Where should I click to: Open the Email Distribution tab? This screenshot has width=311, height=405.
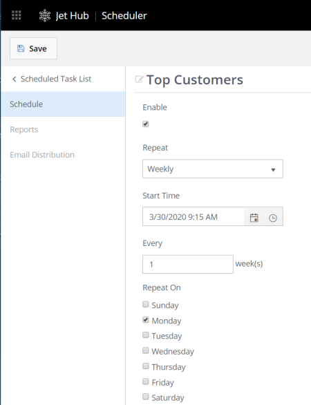point(42,155)
